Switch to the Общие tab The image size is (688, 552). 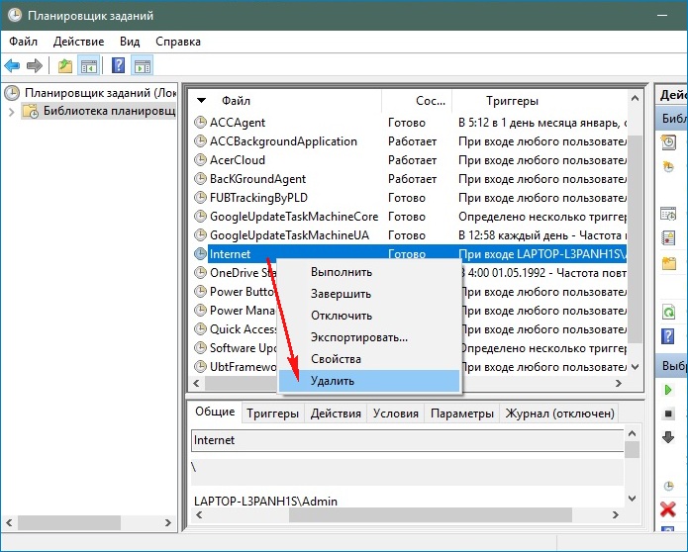click(x=215, y=413)
